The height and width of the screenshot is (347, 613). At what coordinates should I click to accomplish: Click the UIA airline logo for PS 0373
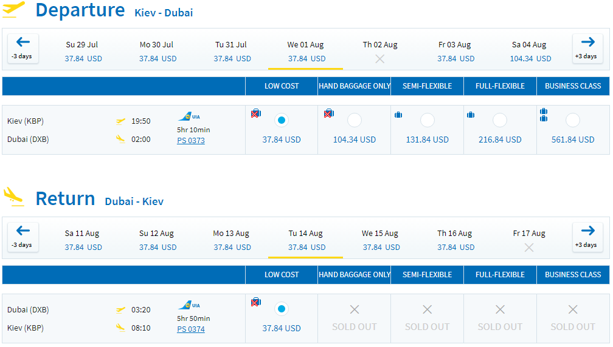coord(189,116)
